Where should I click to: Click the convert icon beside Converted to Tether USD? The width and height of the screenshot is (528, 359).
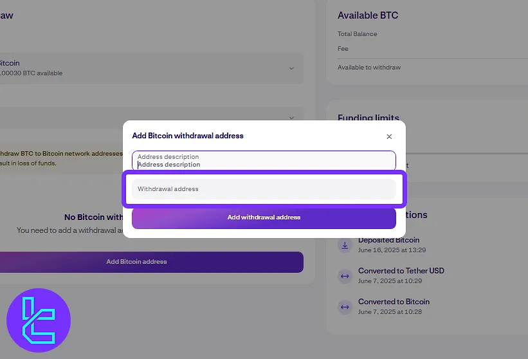tap(345, 276)
